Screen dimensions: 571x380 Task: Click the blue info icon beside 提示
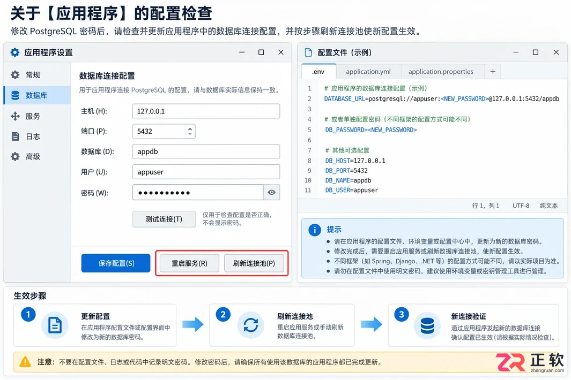coord(315,230)
